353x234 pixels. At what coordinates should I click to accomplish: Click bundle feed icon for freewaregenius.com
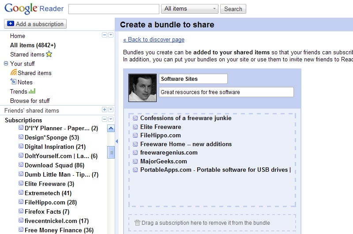[x=135, y=153]
